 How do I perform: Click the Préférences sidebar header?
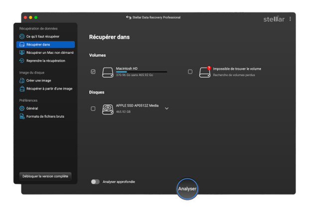point(28,100)
